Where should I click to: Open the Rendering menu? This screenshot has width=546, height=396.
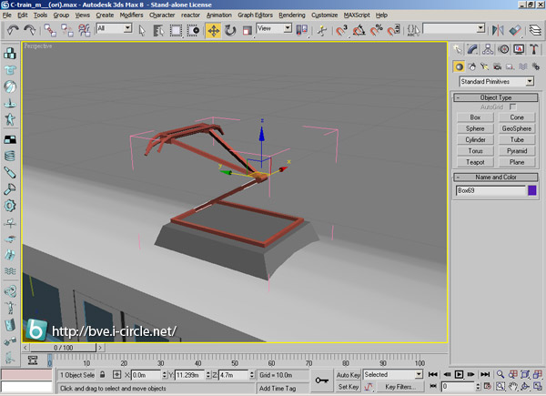pos(291,15)
